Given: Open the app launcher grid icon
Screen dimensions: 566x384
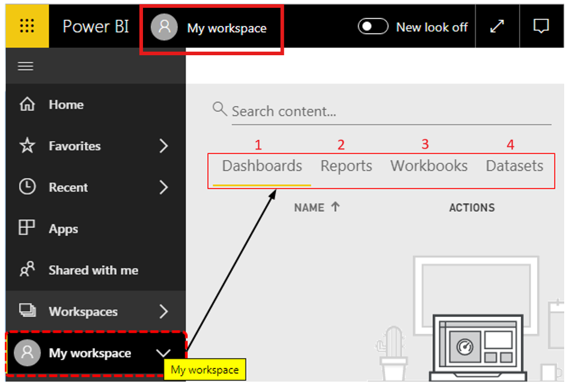Looking at the screenshot, I should coord(27,26).
